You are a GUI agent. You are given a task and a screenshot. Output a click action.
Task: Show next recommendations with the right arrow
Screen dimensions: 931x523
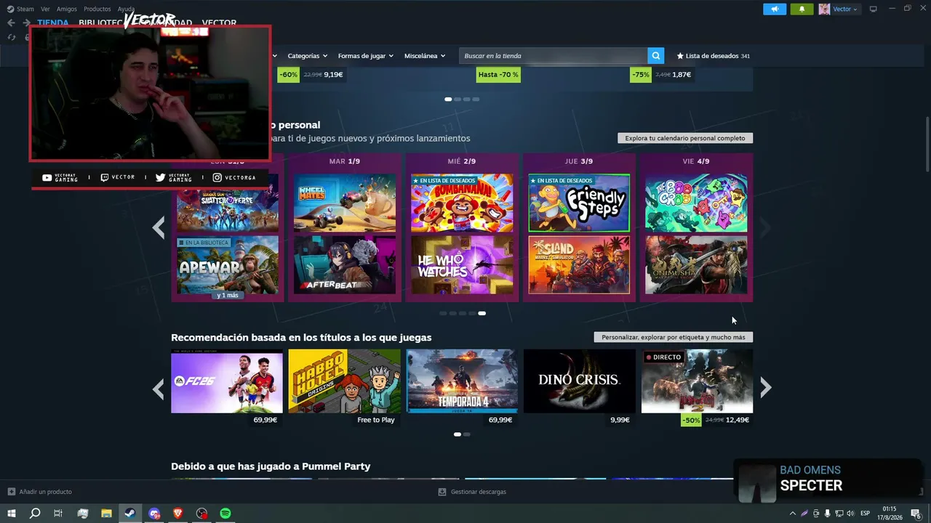point(765,389)
